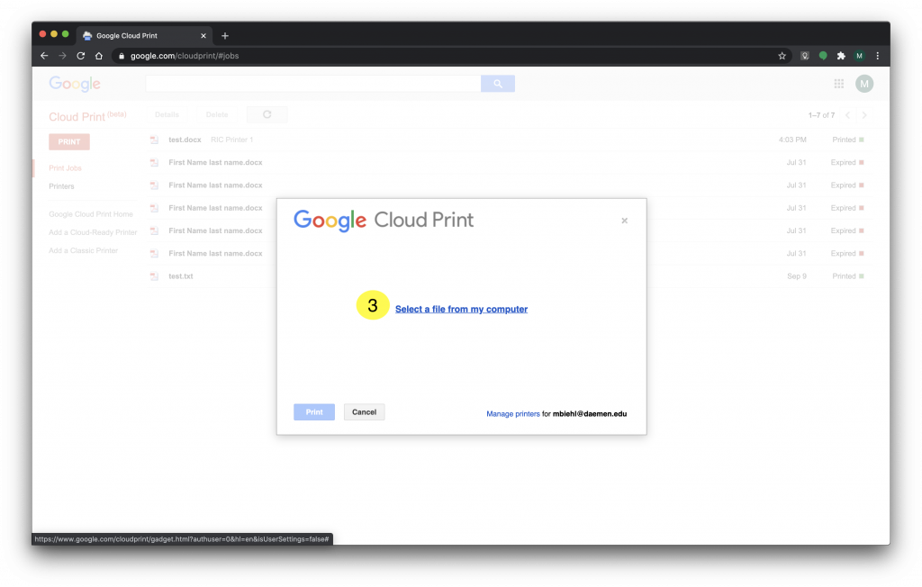Click the Delete button
The image size is (922, 587).
click(217, 114)
